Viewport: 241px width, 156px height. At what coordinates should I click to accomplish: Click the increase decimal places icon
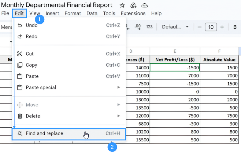pos(138,27)
